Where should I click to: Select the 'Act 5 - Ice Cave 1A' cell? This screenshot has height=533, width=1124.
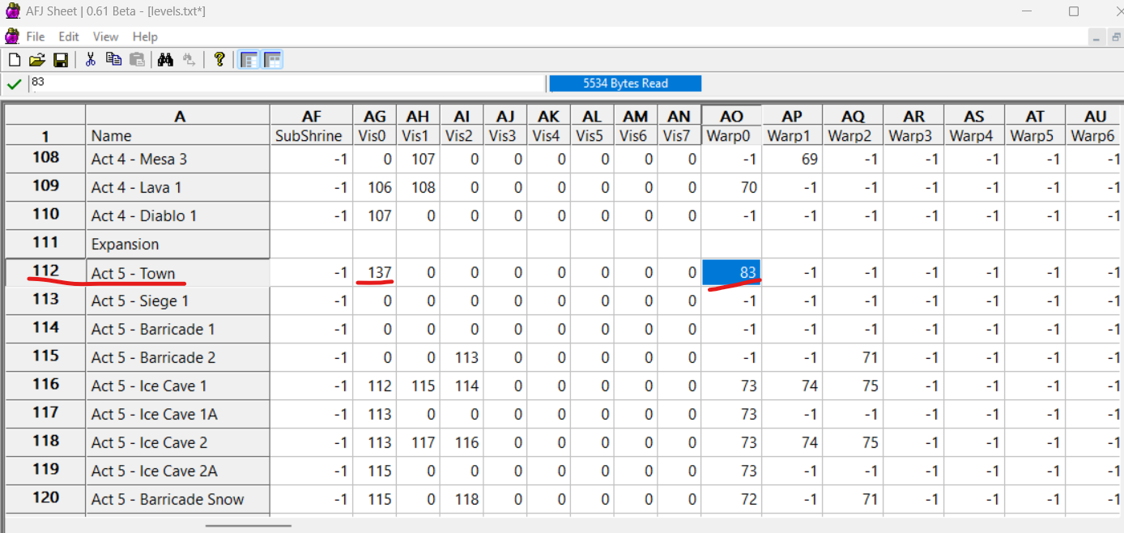point(178,414)
